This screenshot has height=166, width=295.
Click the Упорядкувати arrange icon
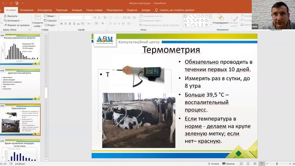[x=220, y=18]
